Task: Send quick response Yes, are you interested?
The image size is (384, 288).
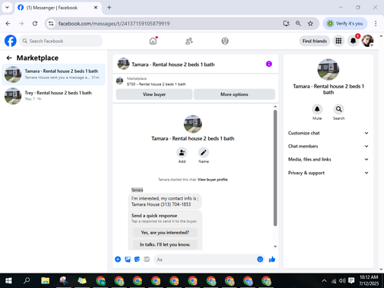Action: click(x=165, y=233)
